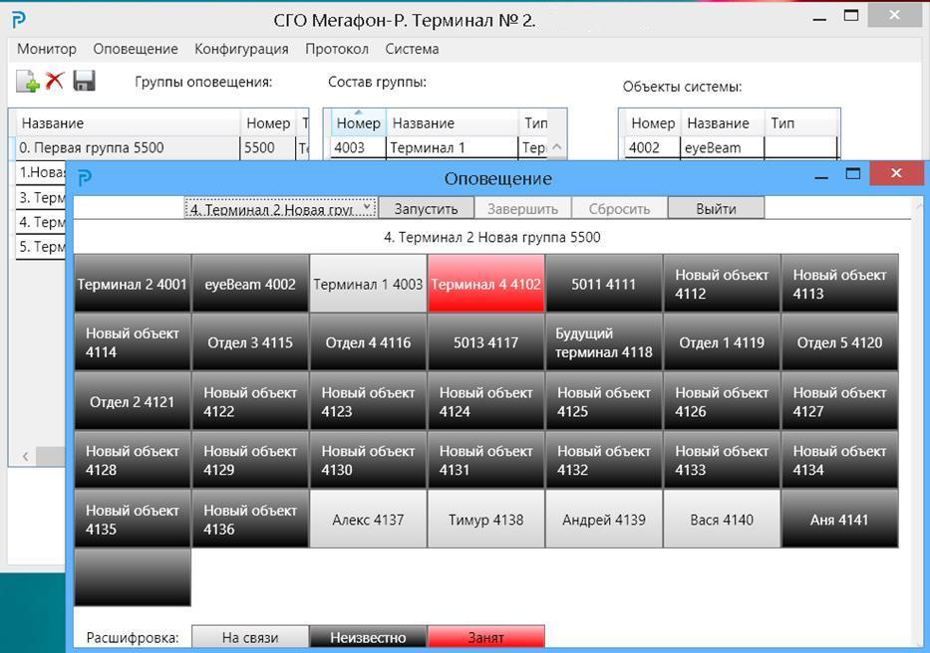930x653 pixels.
Task: Open the group selection dropdown
Action: tap(280, 209)
